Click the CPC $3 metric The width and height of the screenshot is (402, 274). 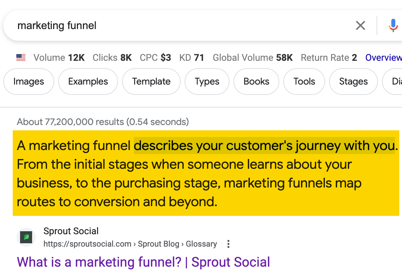(x=155, y=57)
